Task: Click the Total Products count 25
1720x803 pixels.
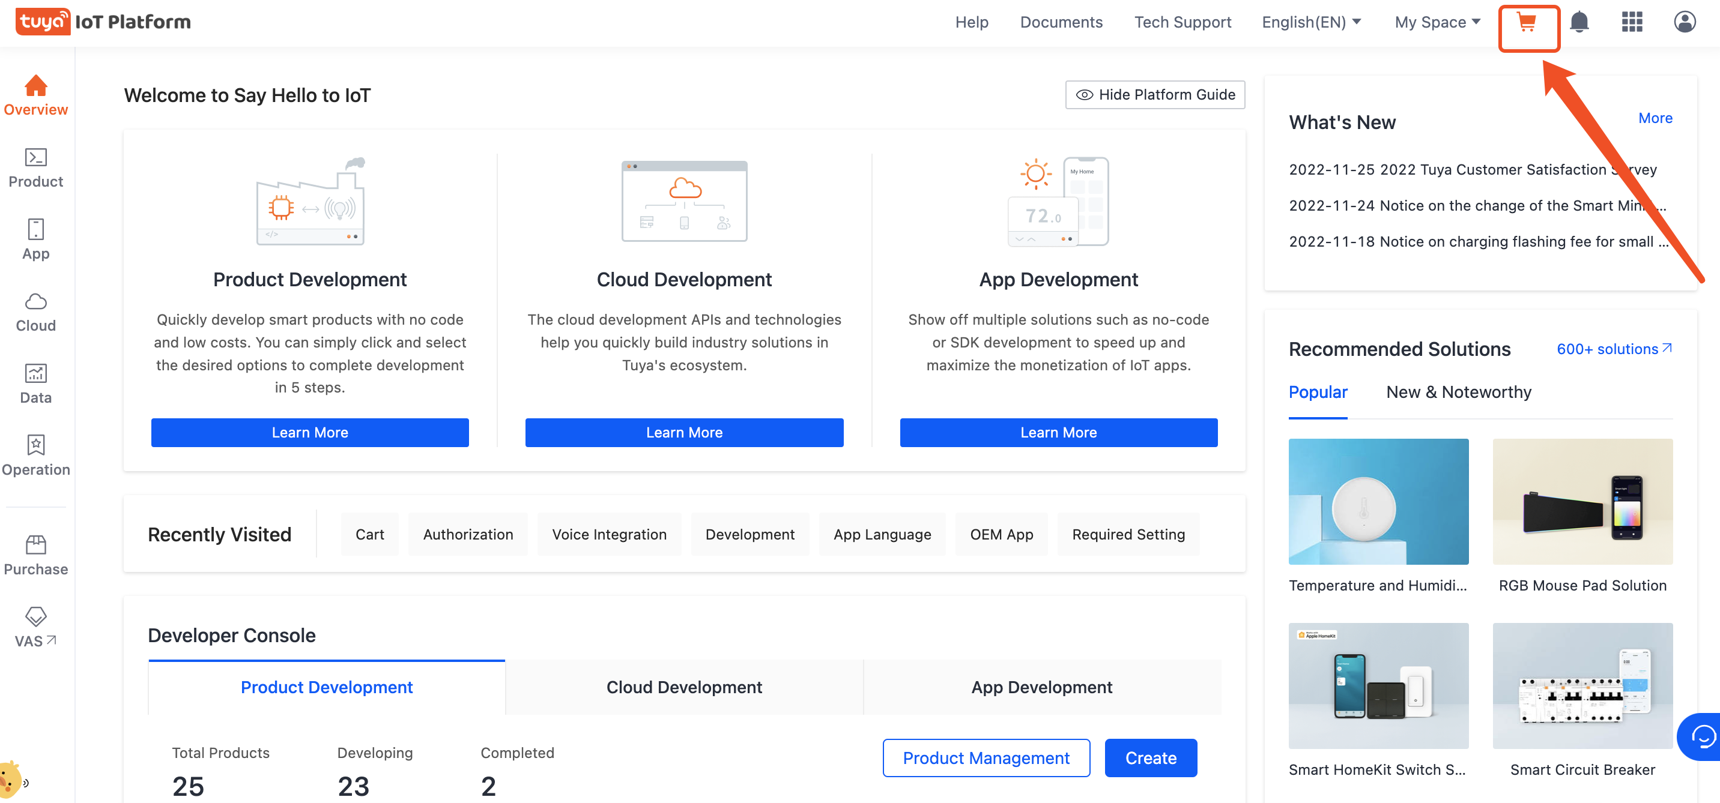Action: (x=189, y=786)
